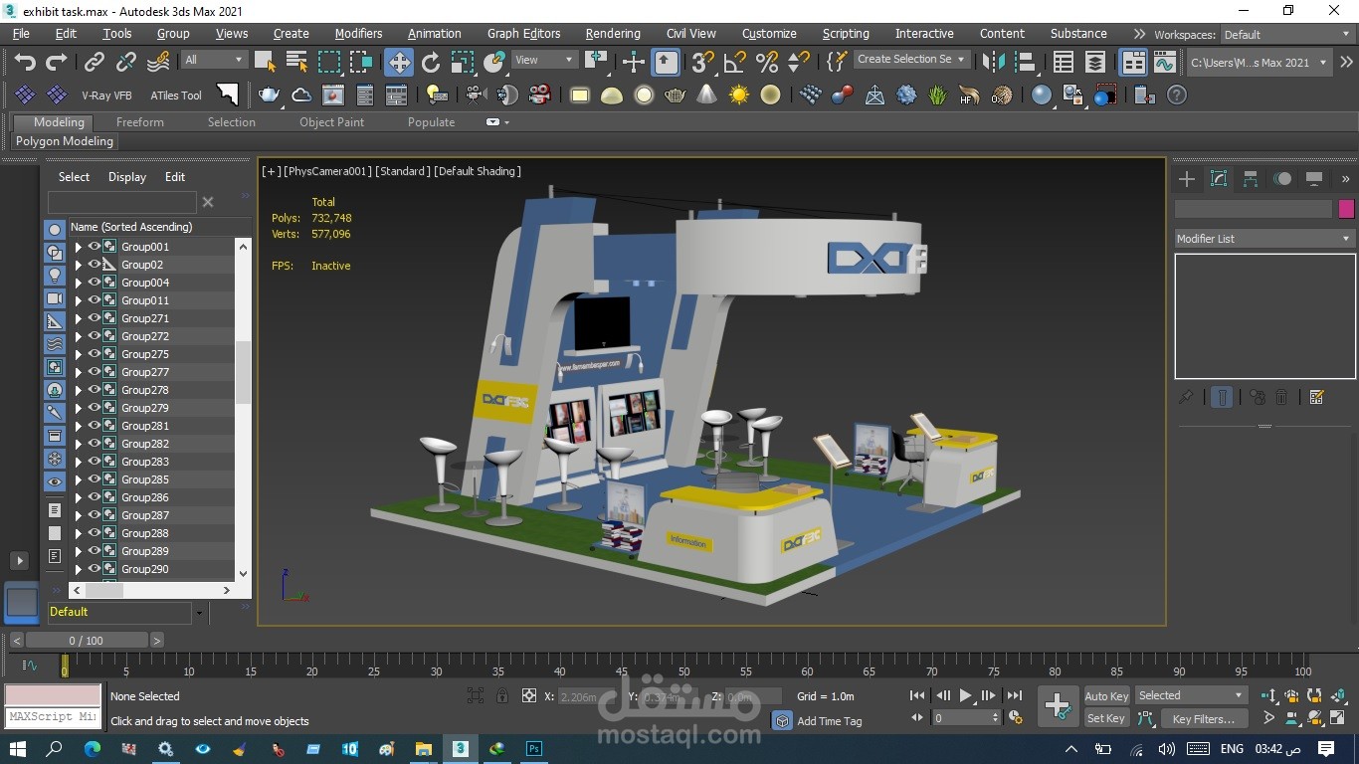Image resolution: width=1359 pixels, height=764 pixels.
Task: Click the yellow sun light icon
Action: (738, 95)
